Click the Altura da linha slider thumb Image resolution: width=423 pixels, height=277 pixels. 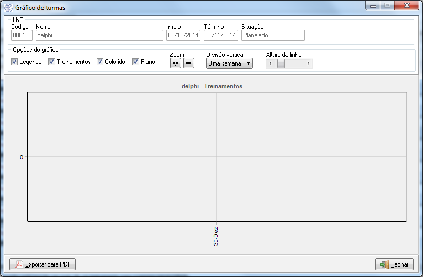pyautogui.click(x=281, y=63)
